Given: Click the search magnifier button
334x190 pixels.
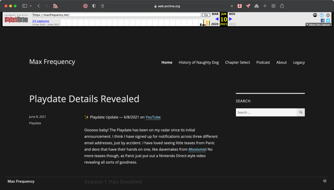Looking at the screenshot, I should point(301,112).
